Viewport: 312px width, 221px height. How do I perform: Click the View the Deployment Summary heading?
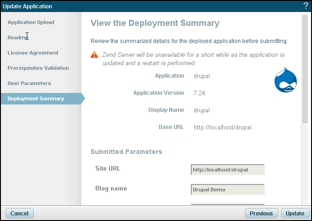pyautogui.click(x=155, y=23)
